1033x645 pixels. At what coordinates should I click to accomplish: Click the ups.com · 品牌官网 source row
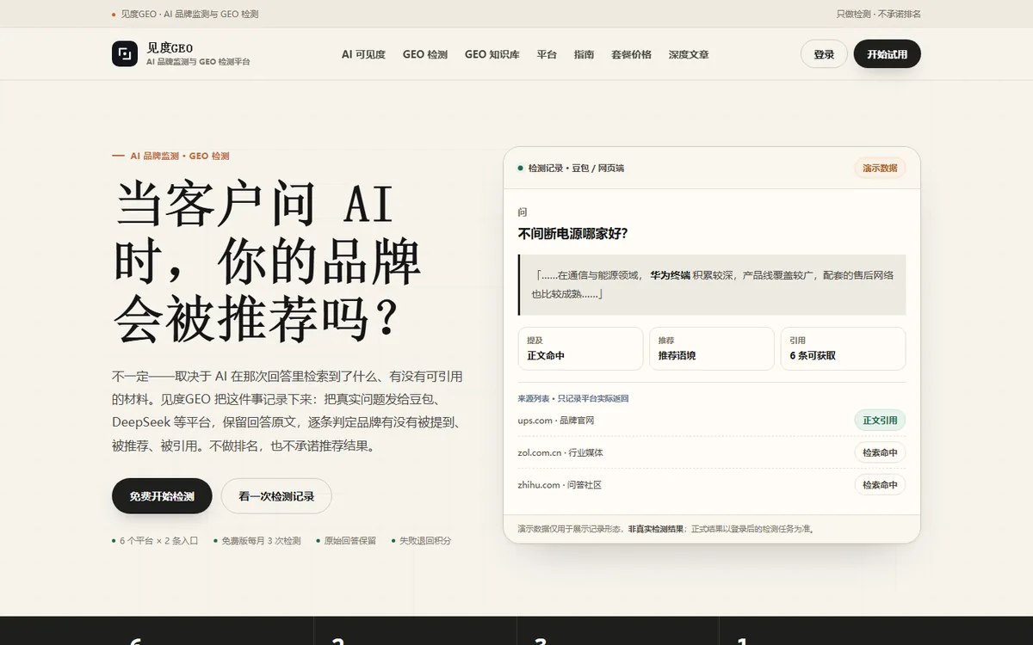point(712,421)
